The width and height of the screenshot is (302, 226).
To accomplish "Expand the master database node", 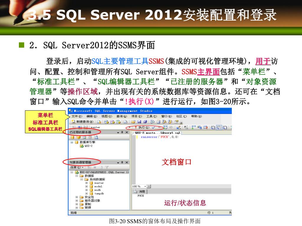I will (x=86, y=183).
